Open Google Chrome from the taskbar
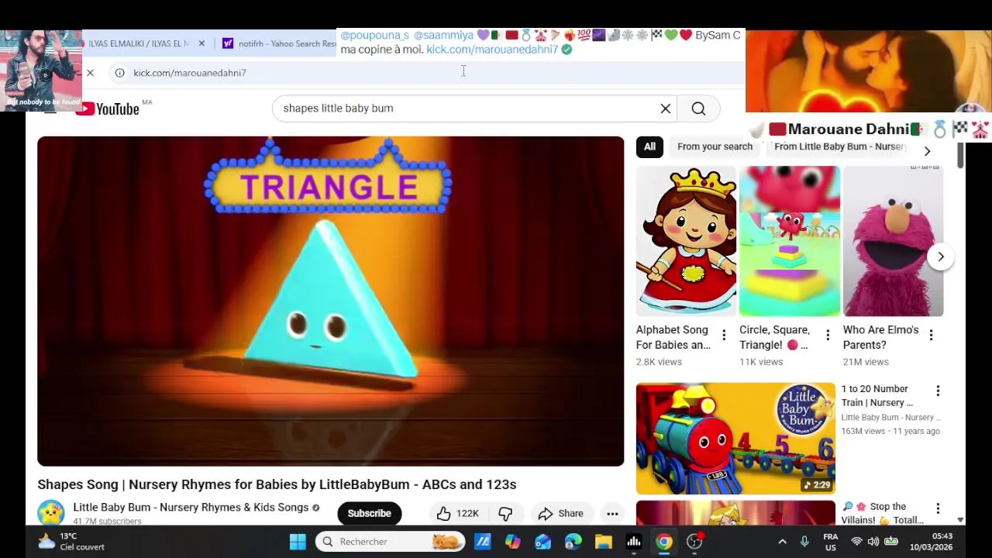The height and width of the screenshot is (558, 992). 664,542
